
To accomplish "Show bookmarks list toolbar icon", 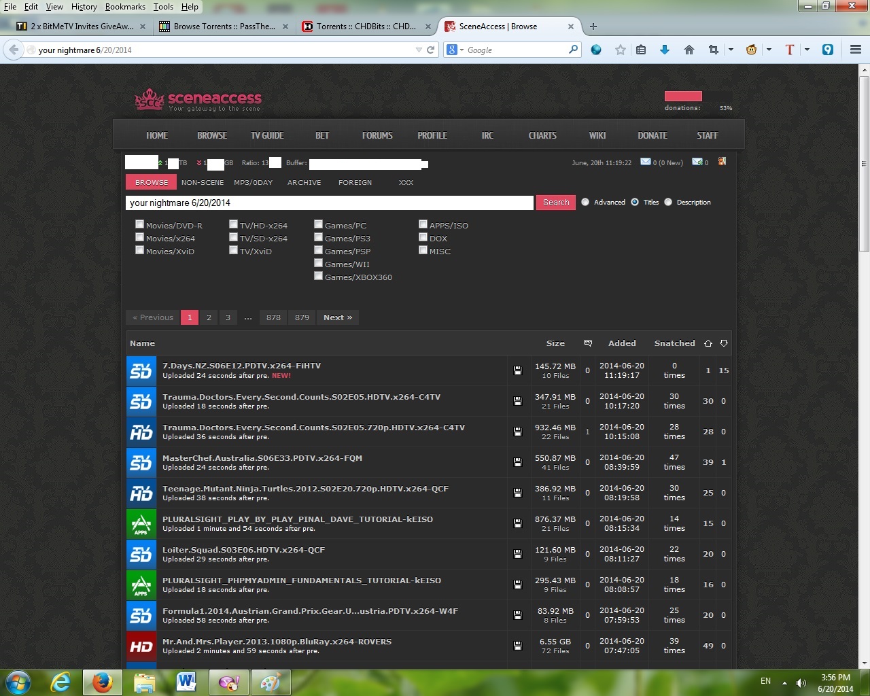I will pyautogui.click(x=641, y=50).
